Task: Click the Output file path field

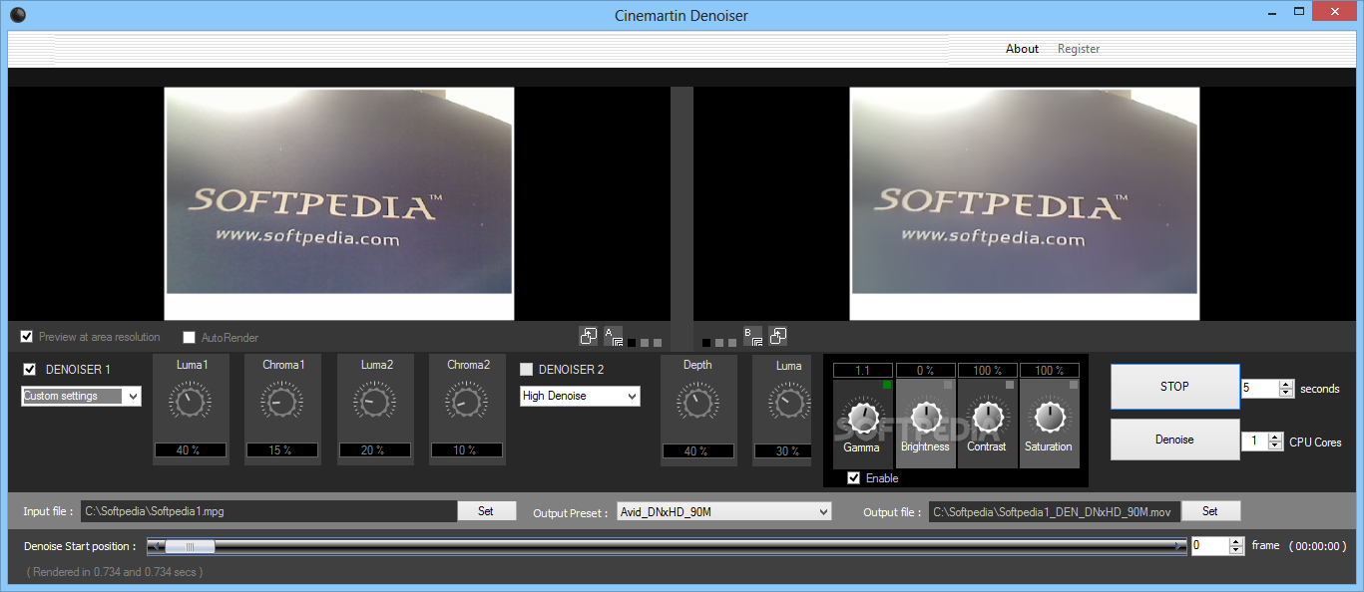Action: [1055, 512]
